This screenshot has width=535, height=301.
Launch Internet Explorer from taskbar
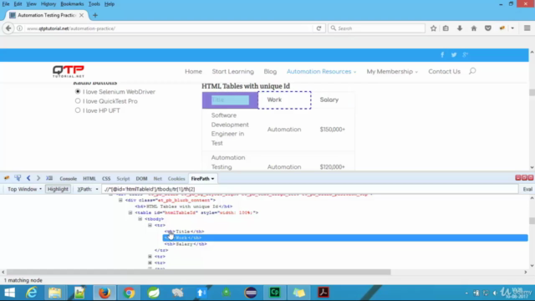pyautogui.click(x=32, y=293)
